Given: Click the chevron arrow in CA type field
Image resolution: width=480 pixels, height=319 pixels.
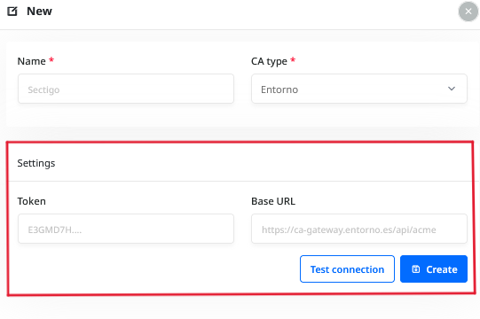Looking at the screenshot, I should coord(452,89).
